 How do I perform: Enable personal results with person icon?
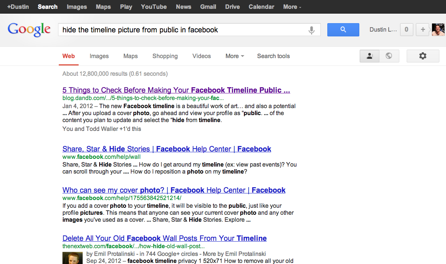tap(369, 56)
